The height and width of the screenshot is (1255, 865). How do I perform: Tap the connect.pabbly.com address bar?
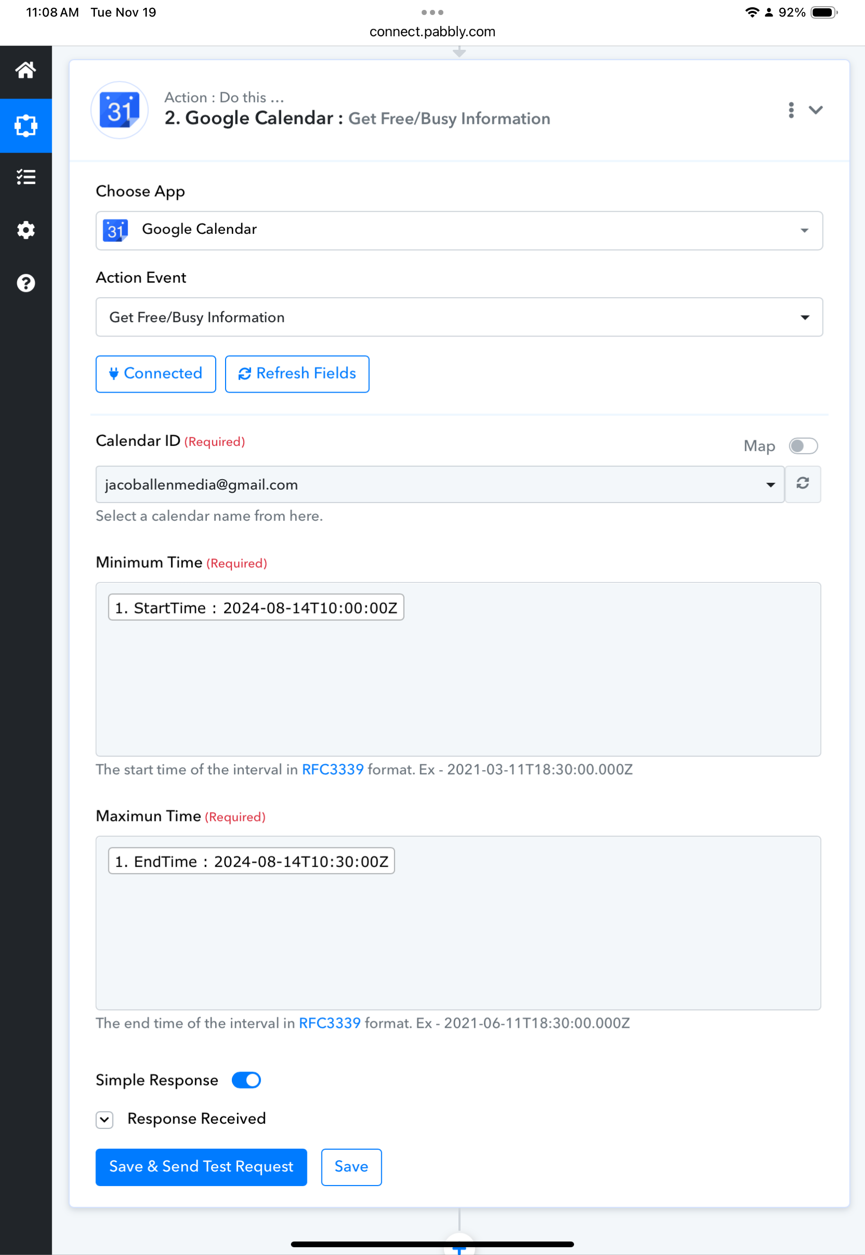pos(432,32)
